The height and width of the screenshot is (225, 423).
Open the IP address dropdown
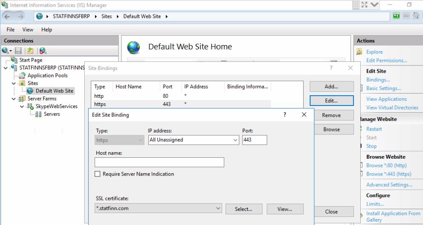[x=235, y=140]
